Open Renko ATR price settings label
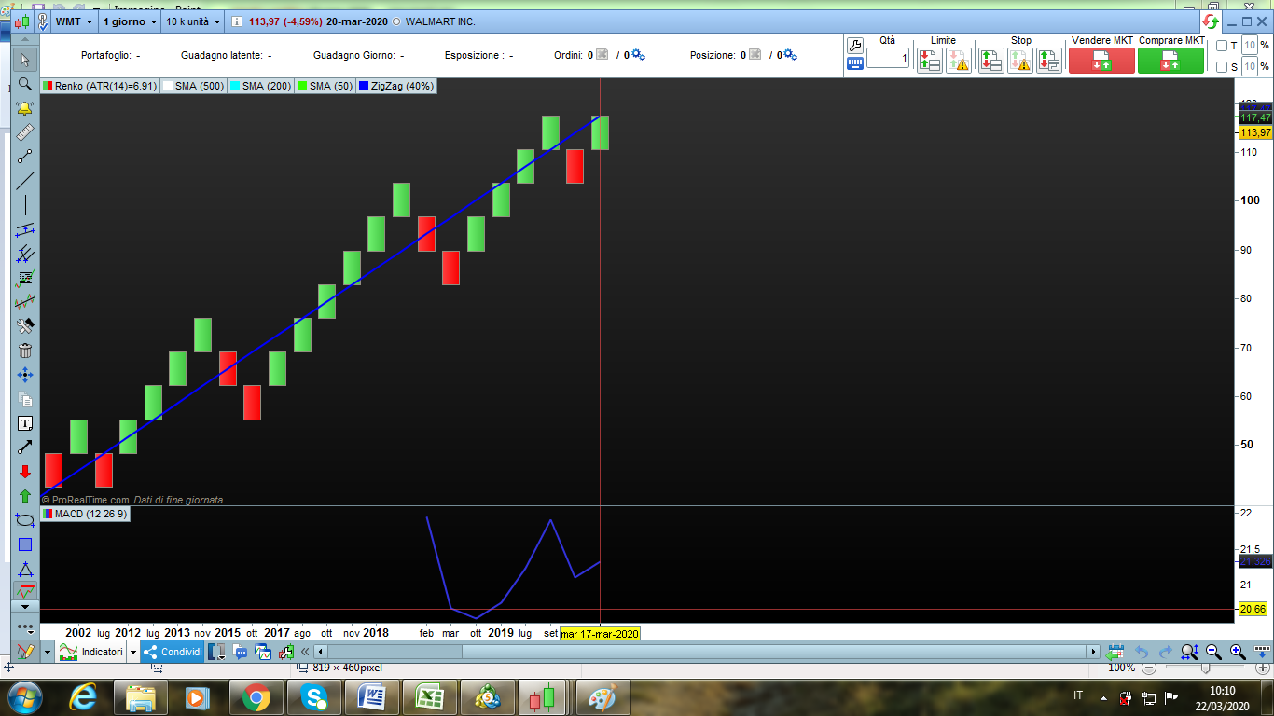The height and width of the screenshot is (716, 1274). point(99,86)
